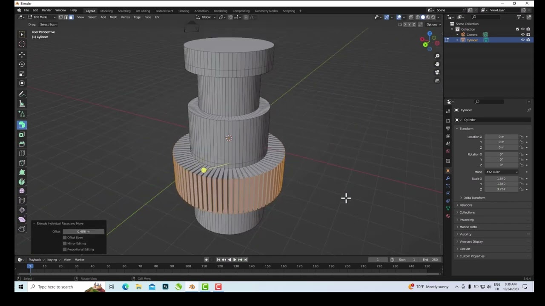
Task: Open the Modifiers wrench properties tab
Action: point(448,178)
